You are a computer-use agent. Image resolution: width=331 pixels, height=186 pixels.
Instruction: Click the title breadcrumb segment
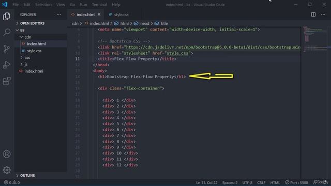pos(164,23)
